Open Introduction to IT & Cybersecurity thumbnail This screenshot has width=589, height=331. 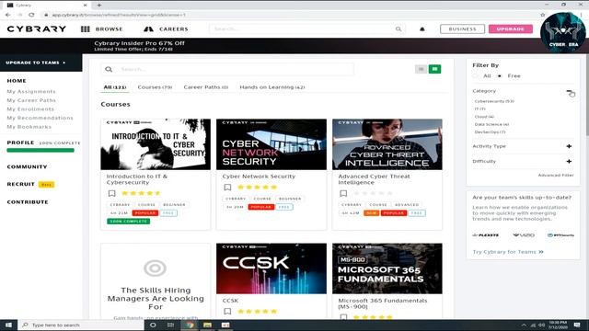[x=156, y=144]
